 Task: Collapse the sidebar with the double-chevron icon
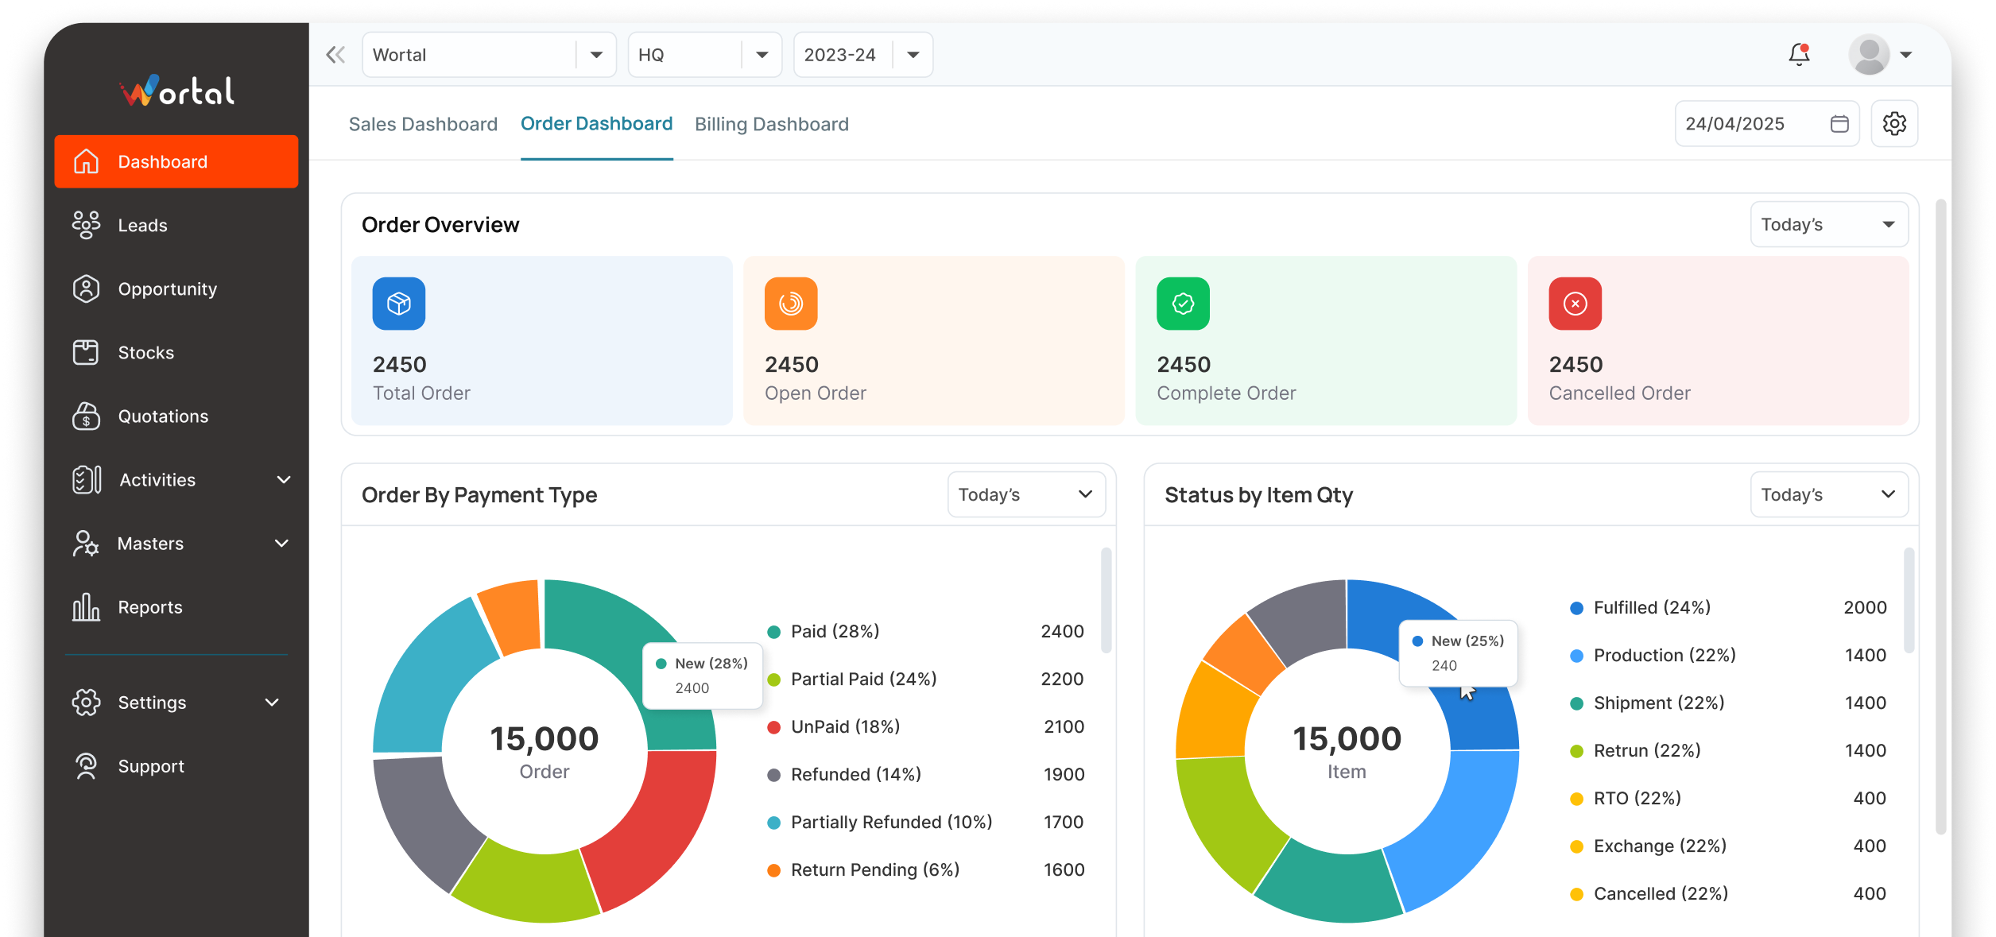pos(335,55)
